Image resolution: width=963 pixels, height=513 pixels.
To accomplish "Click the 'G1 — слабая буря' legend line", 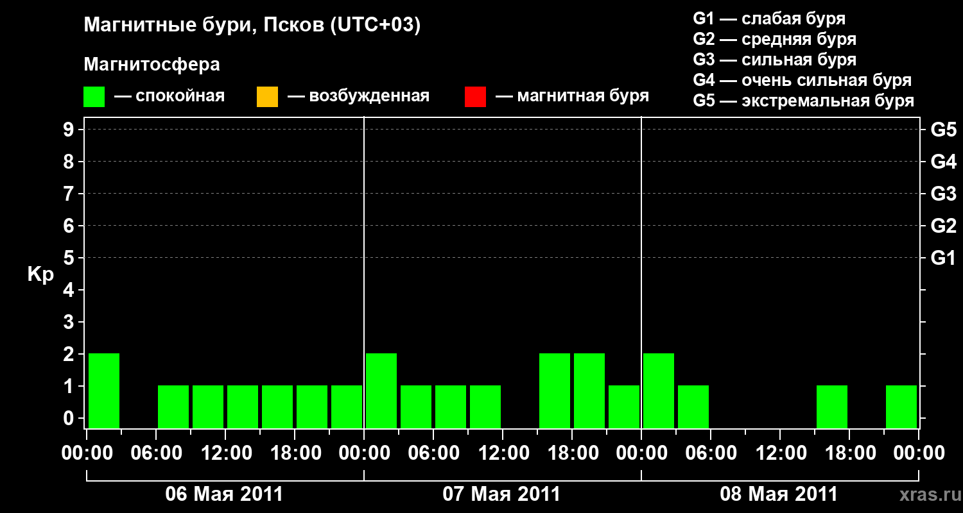I will click(769, 18).
